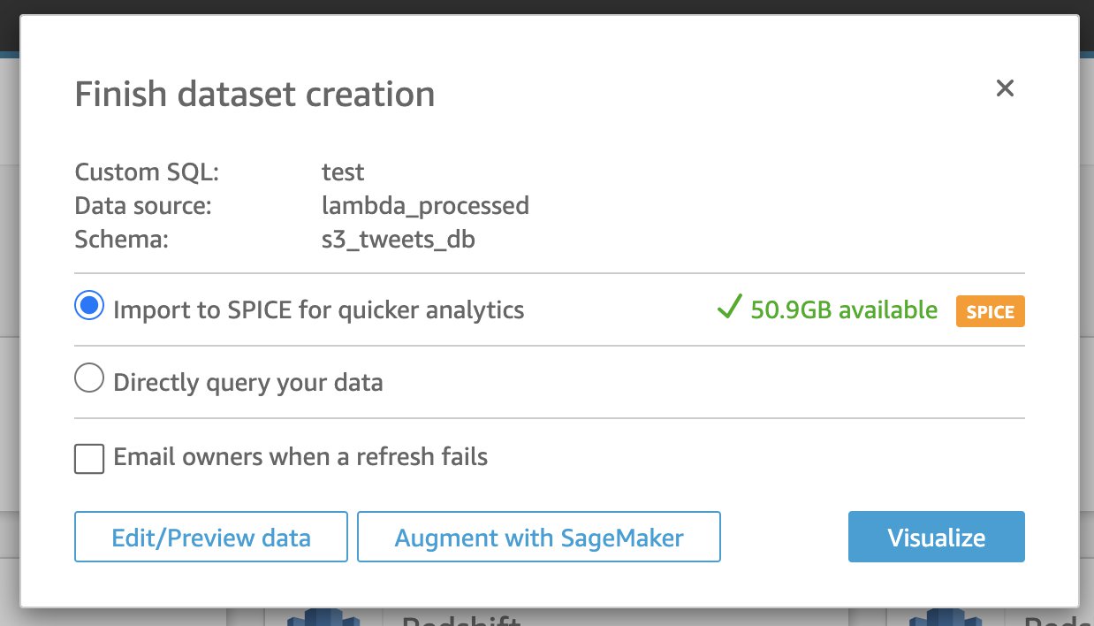Click the Finish dataset creation heading
1094x626 pixels.
point(255,94)
